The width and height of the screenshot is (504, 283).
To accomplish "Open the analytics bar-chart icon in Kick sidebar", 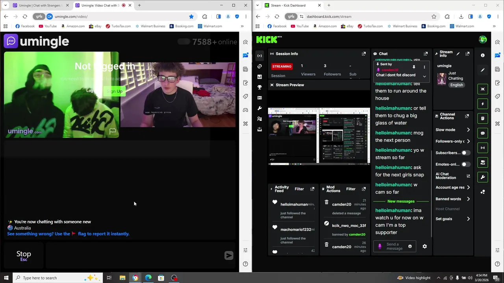I will [x=259, y=77].
